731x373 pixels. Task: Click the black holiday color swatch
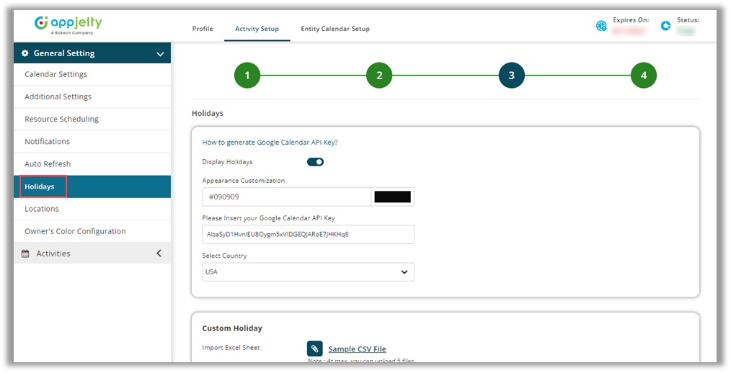(x=392, y=197)
